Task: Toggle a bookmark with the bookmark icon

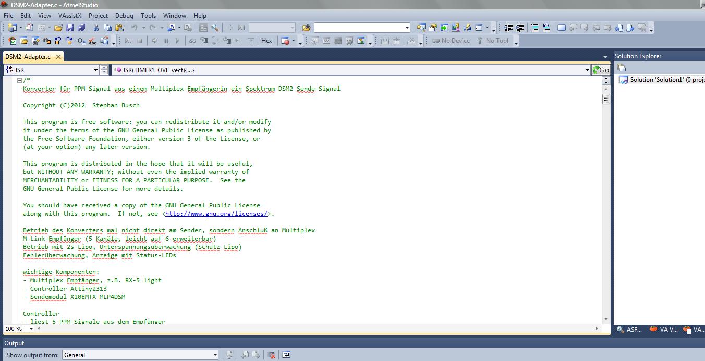Action: coord(562,28)
